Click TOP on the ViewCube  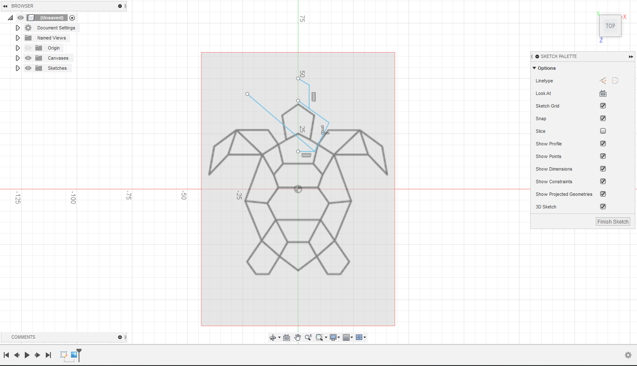point(610,26)
